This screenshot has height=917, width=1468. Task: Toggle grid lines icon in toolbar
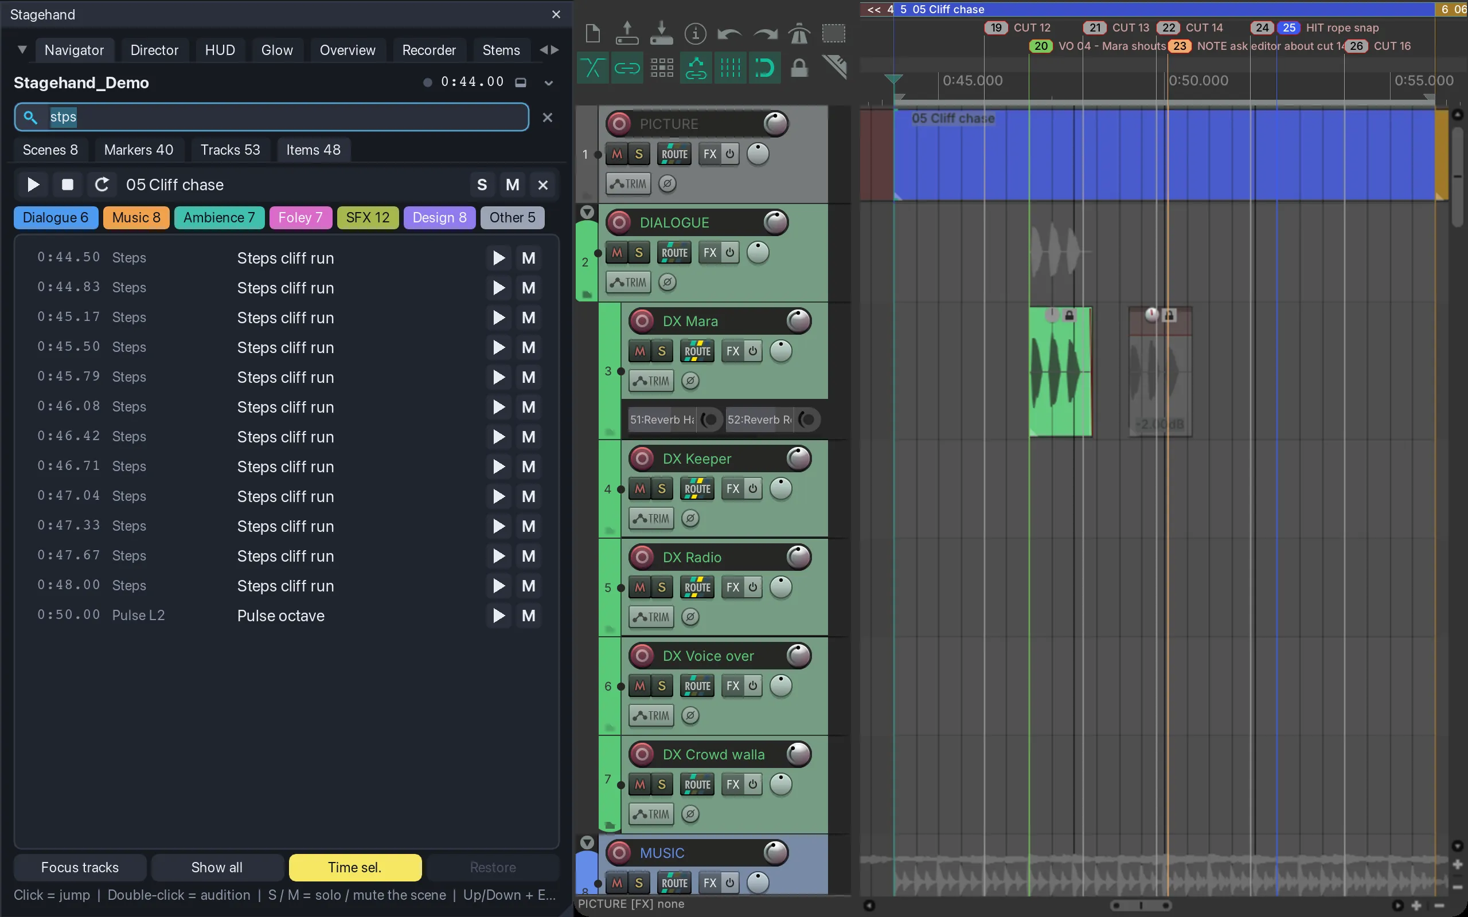[x=731, y=68]
